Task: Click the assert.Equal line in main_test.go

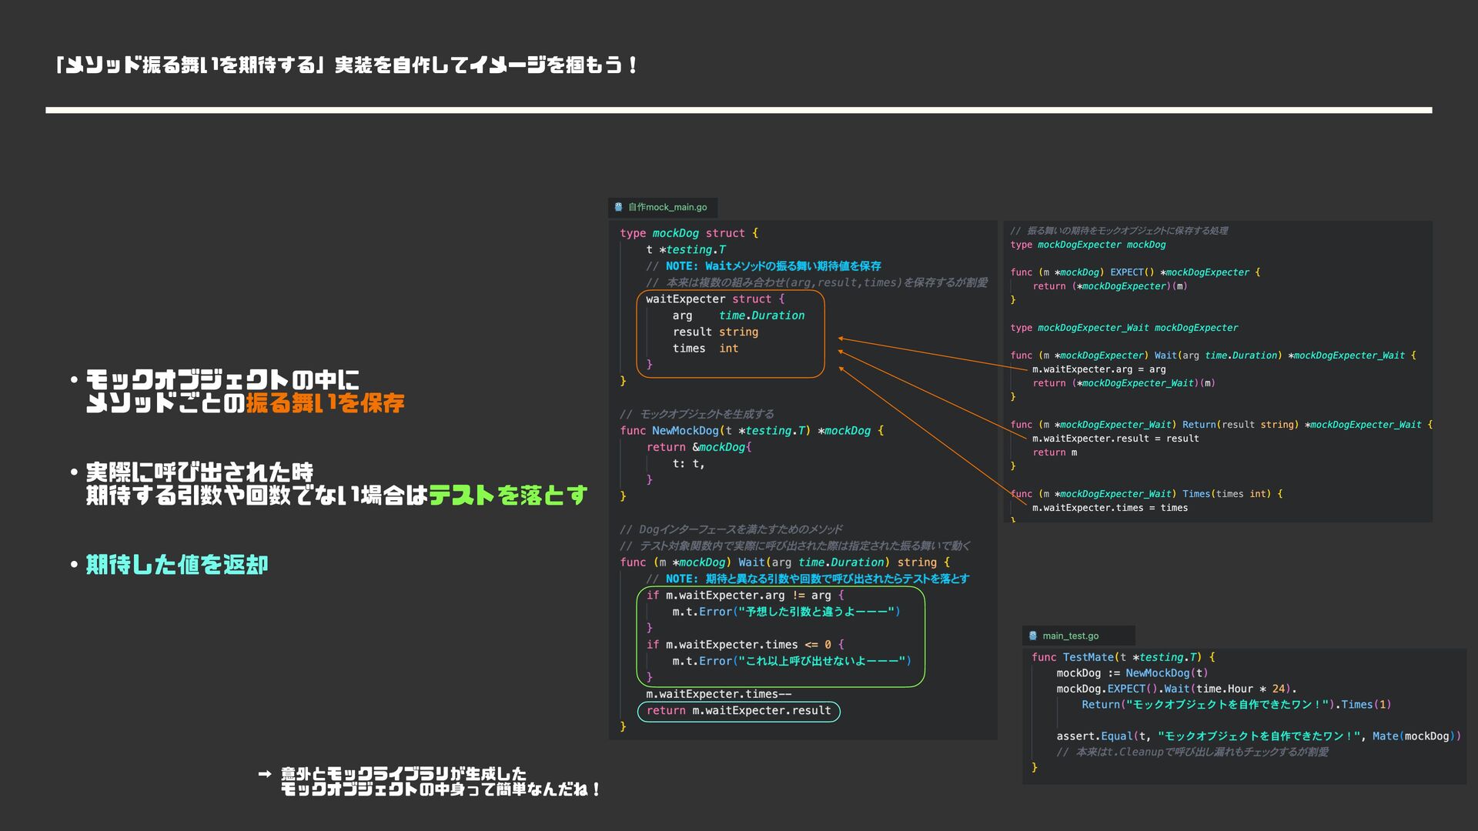Action: coord(1257,736)
